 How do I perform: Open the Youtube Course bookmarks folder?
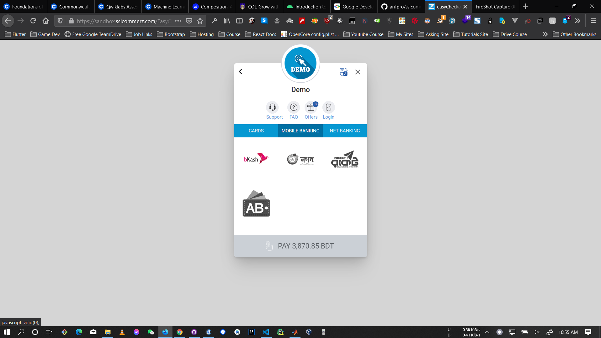tap(363, 34)
